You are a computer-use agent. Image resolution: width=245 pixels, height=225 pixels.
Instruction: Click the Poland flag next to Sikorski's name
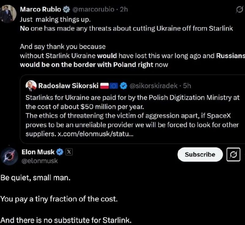105,86
